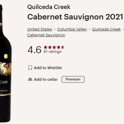
Task: Click the half-filled fifth star
Action: (x=63, y=47)
